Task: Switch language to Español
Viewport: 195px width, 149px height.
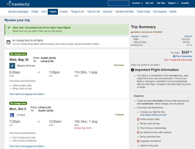Action: pyautogui.click(x=185, y=3)
